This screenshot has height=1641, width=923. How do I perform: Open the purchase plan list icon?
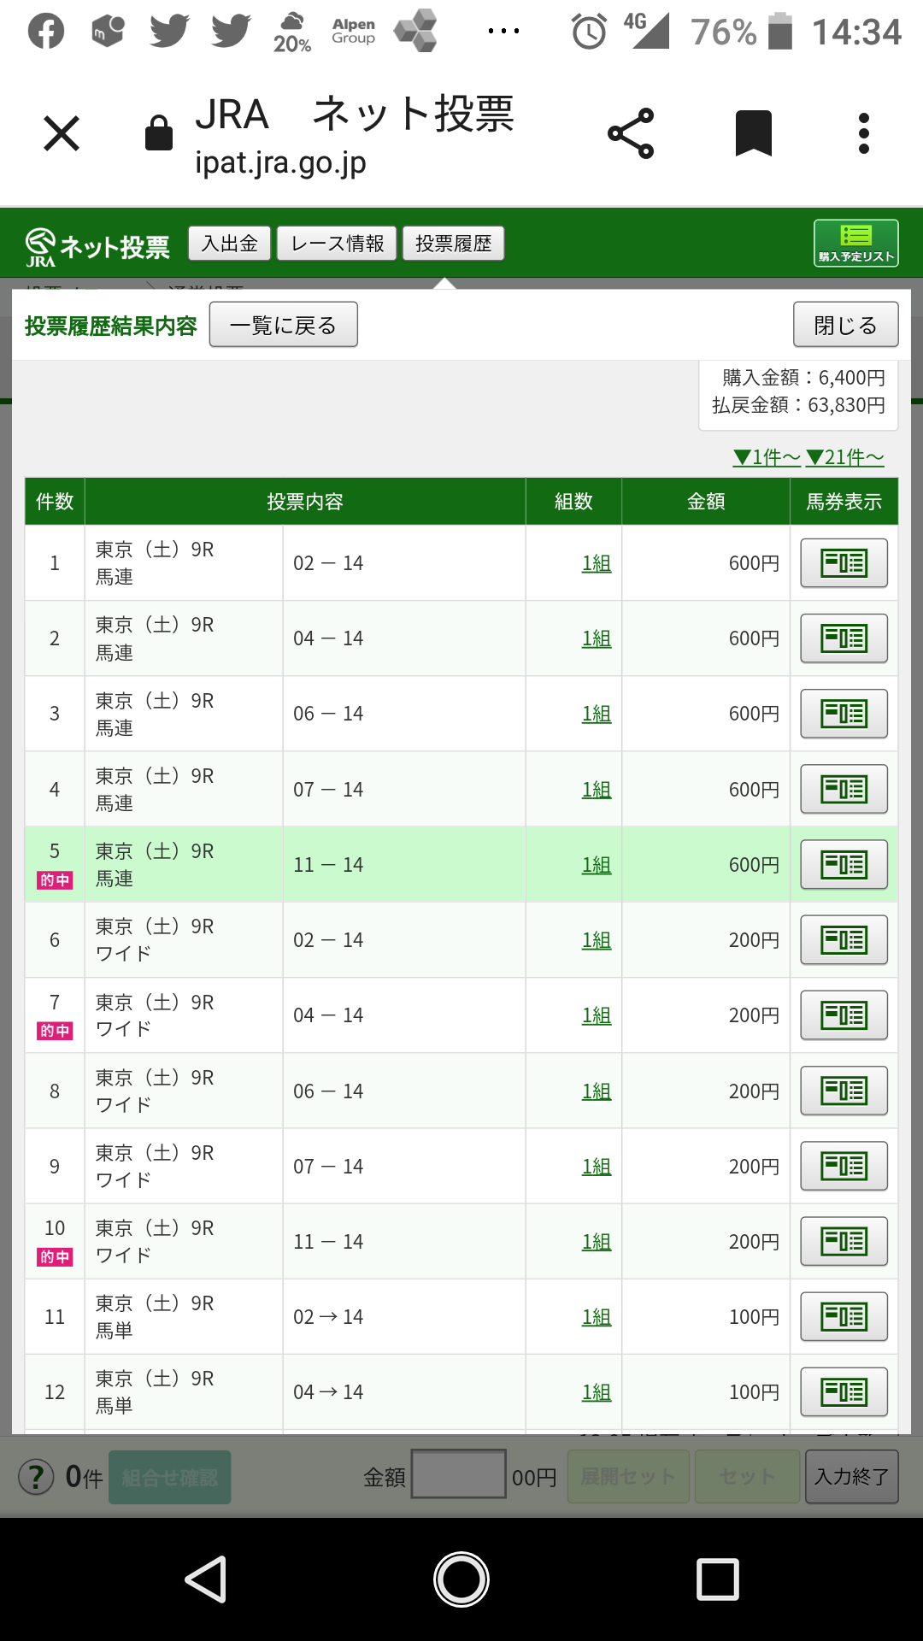click(855, 244)
